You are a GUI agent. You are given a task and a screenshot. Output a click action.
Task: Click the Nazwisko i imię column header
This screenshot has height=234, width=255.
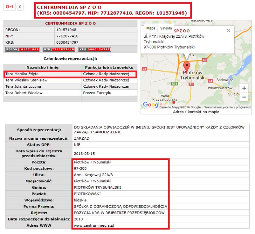click(42, 67)
